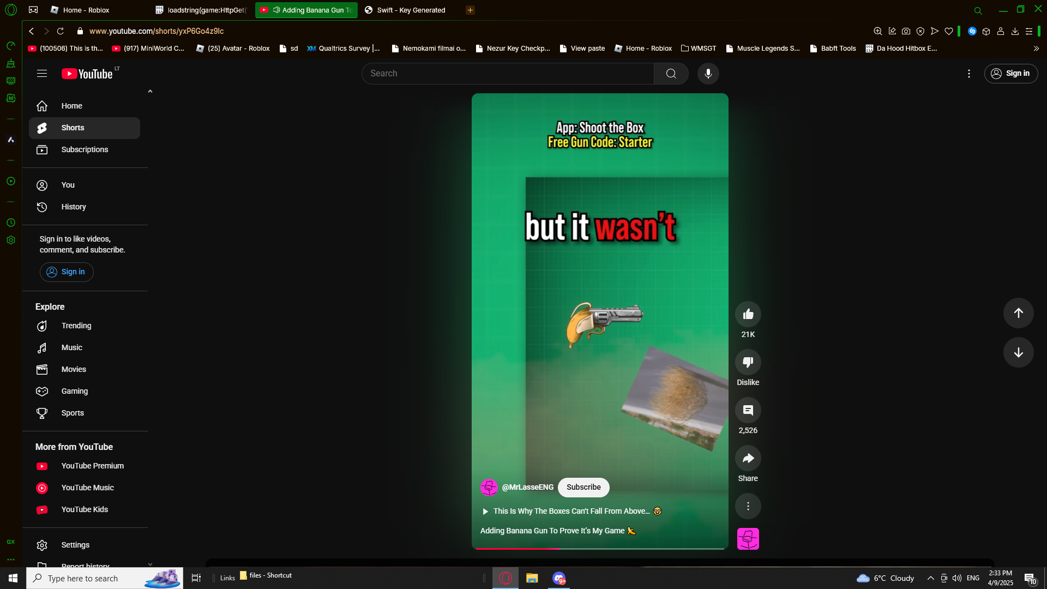Click the top-right Sign in button

tap(1011, 74)
